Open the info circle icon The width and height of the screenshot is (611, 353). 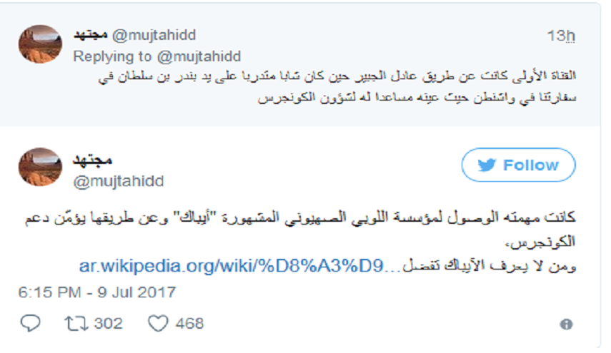pyautogui.click(x=566, y=324)
